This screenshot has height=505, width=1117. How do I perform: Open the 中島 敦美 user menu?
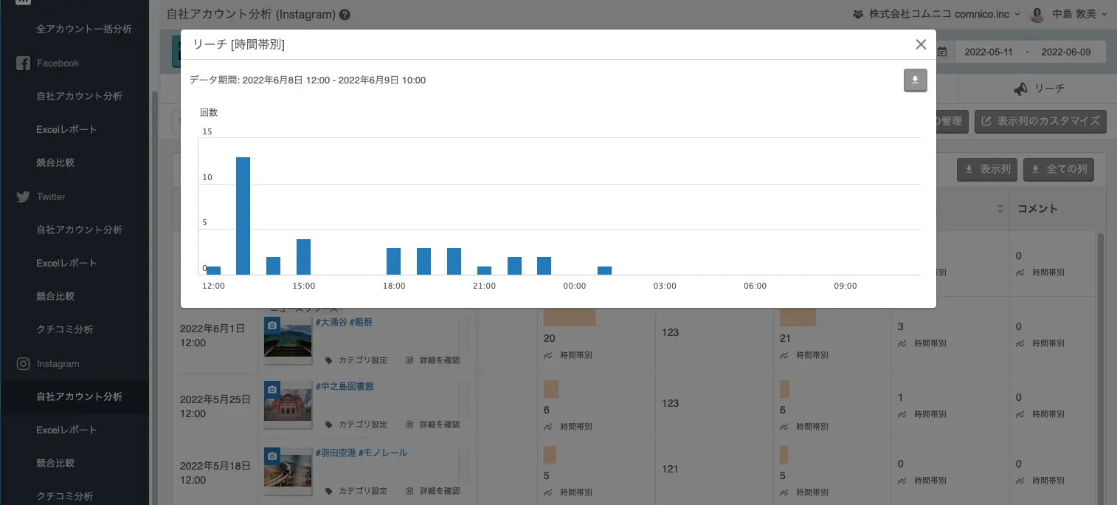1078,14
